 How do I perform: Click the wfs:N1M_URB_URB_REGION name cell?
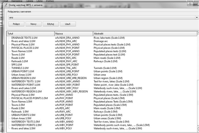(71, 78)
